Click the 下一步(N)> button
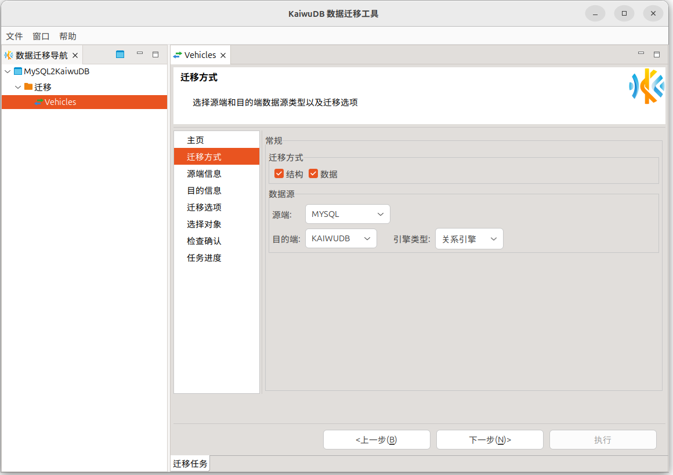673x475 pixels. click(x=490, y=440)
